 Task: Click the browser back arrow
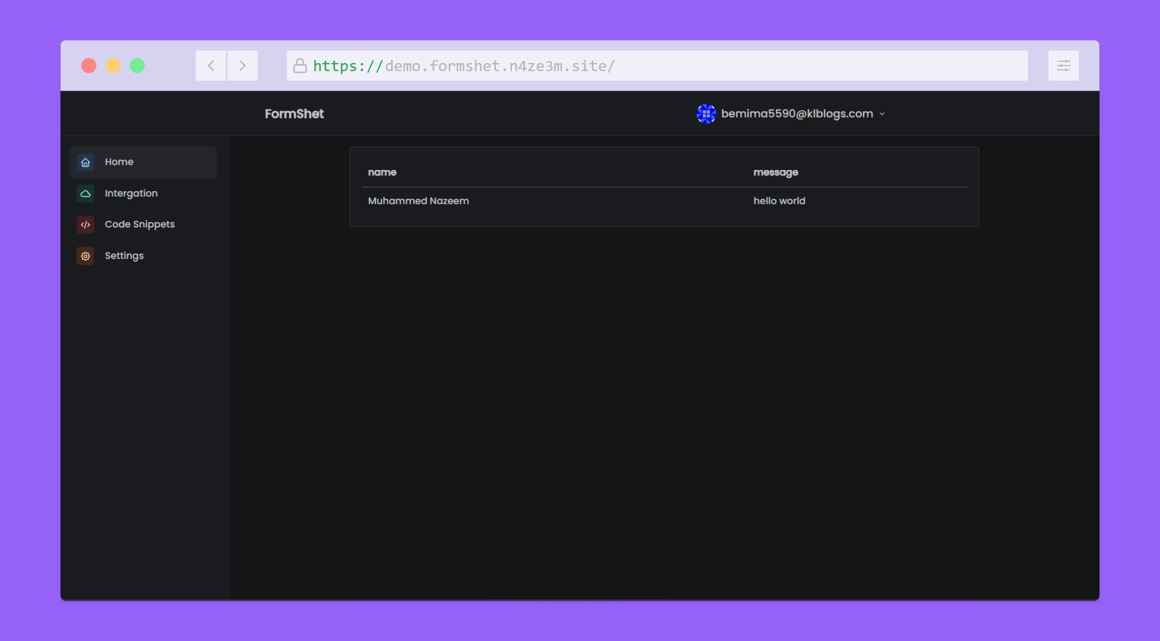point(211,66)
